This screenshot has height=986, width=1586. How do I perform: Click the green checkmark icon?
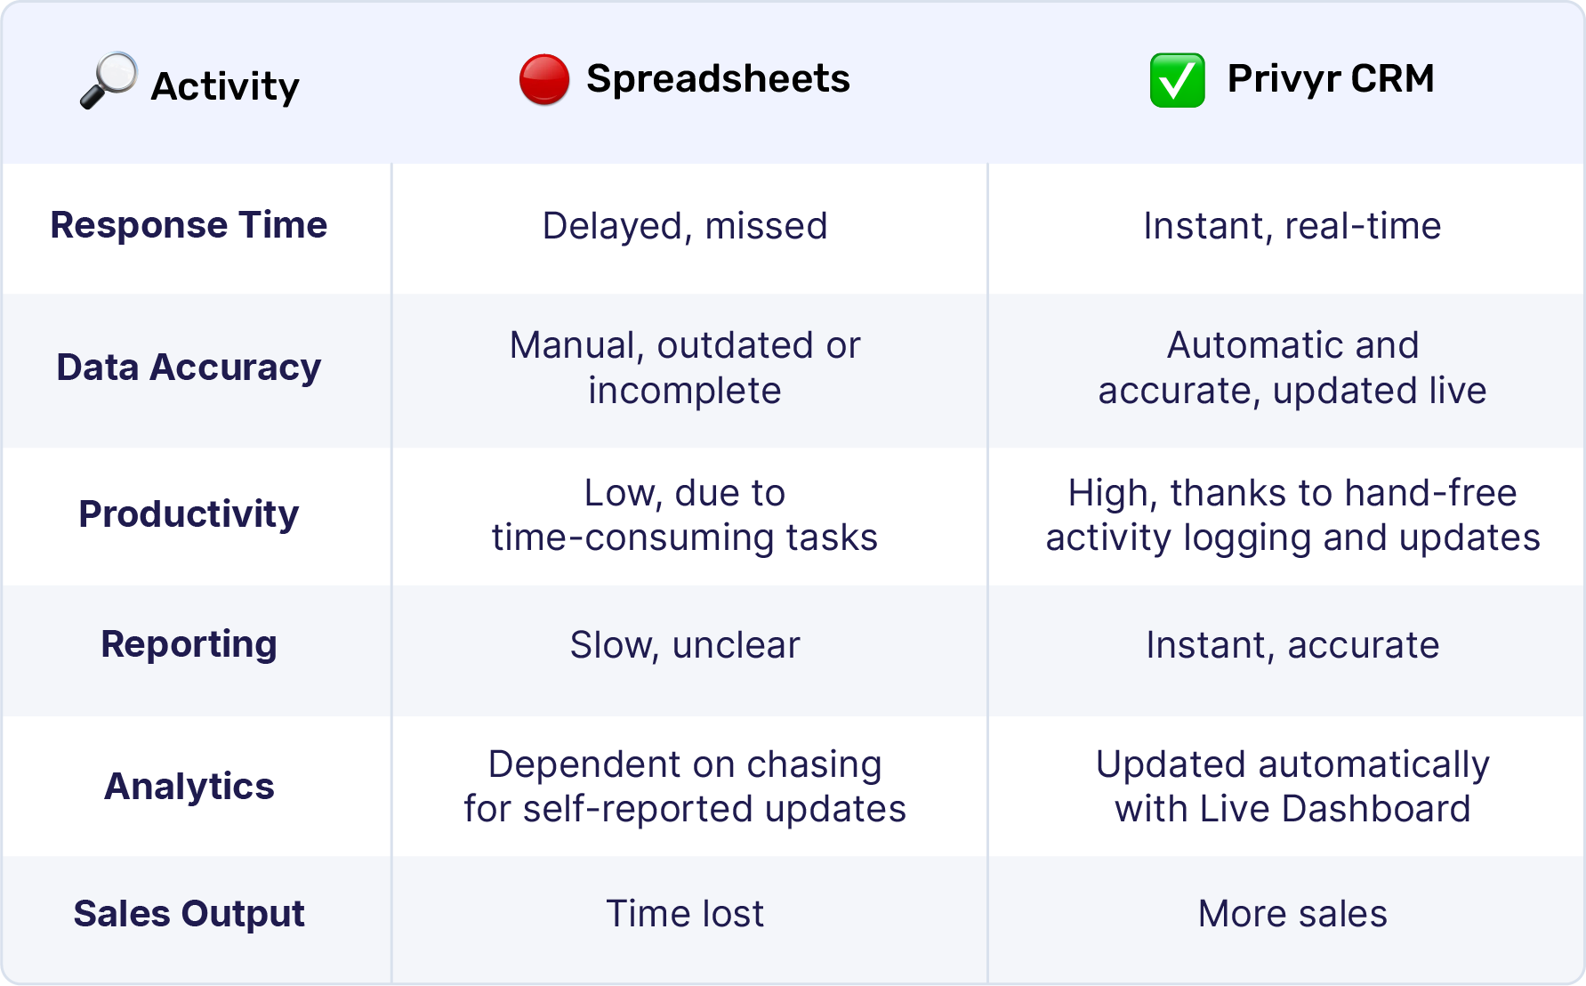pos(1177,80)
